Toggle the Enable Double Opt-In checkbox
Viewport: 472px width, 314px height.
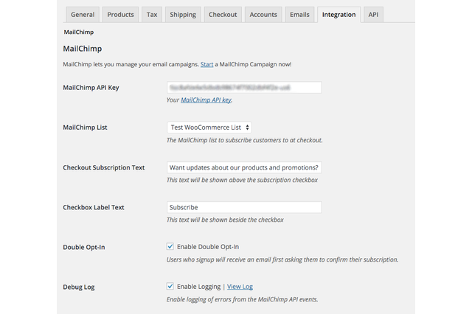pos(170,246)
